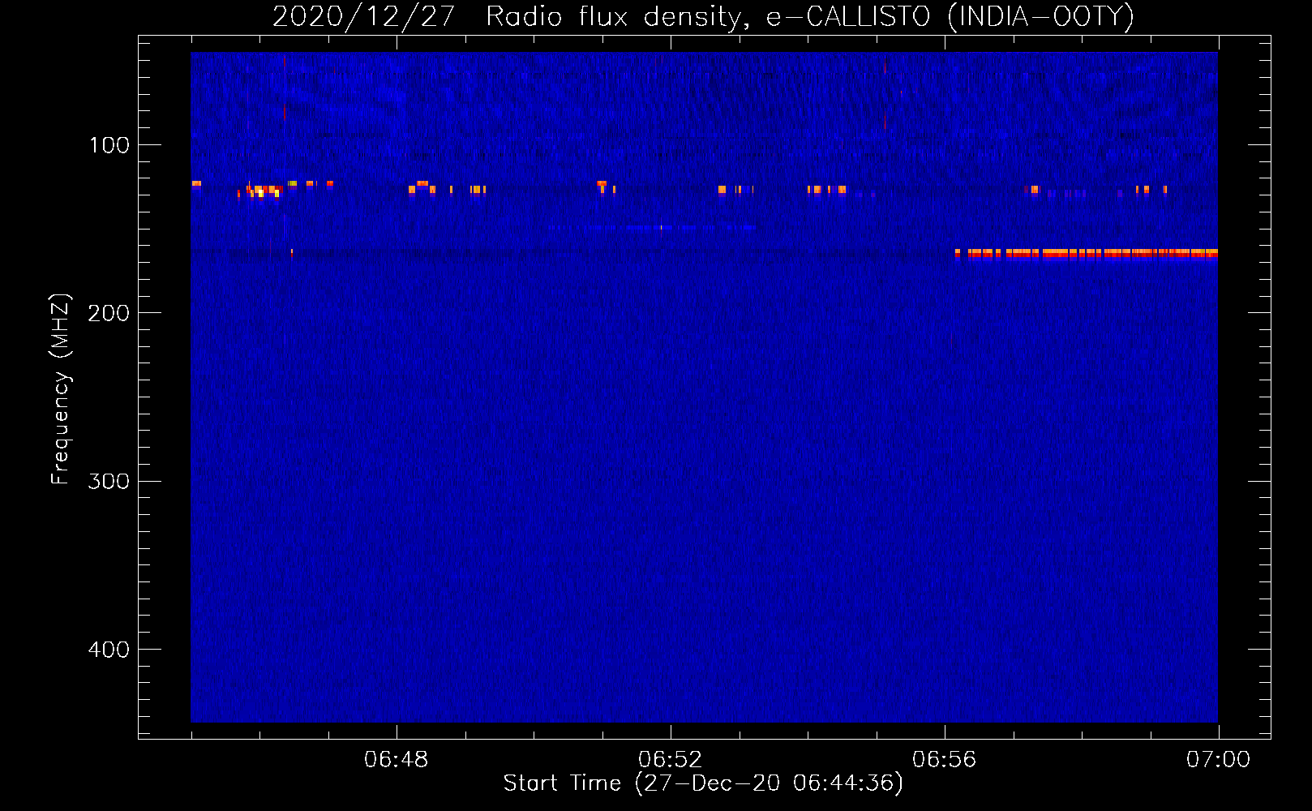Viewport: 1312px width, 811px height.
Task: Click the 06:48 time tick label
Action: pyautogui.click(x=397, y=760)
